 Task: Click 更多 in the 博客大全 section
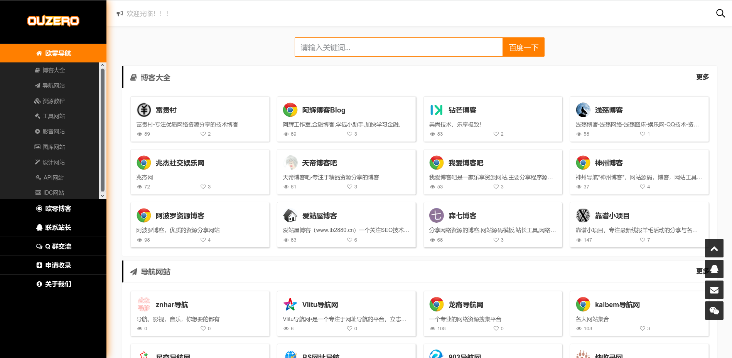(702, 77)
